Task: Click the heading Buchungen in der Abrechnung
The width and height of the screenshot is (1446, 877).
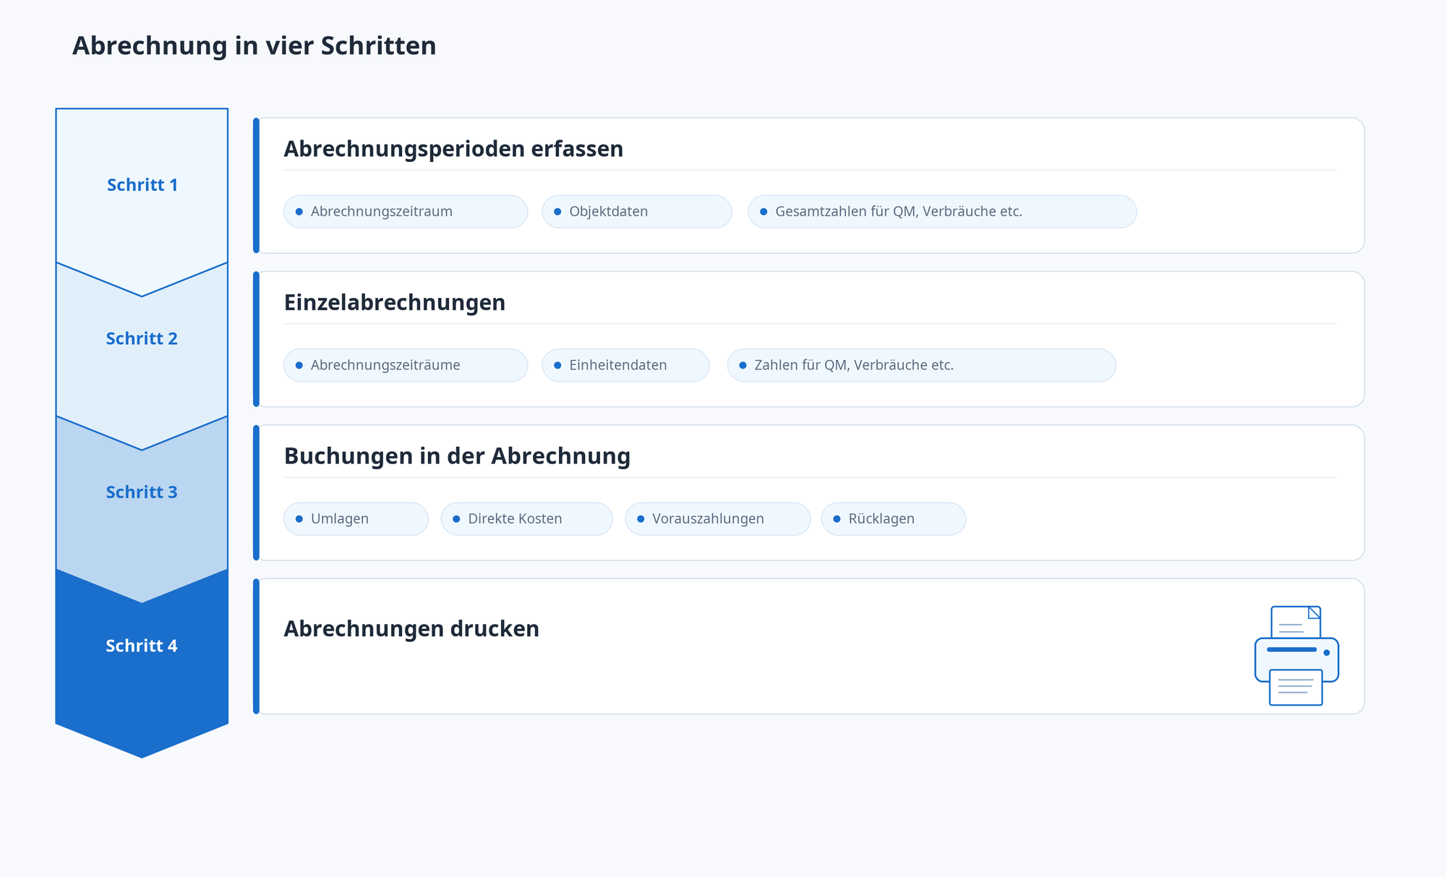Action: (x=457, y=456)
